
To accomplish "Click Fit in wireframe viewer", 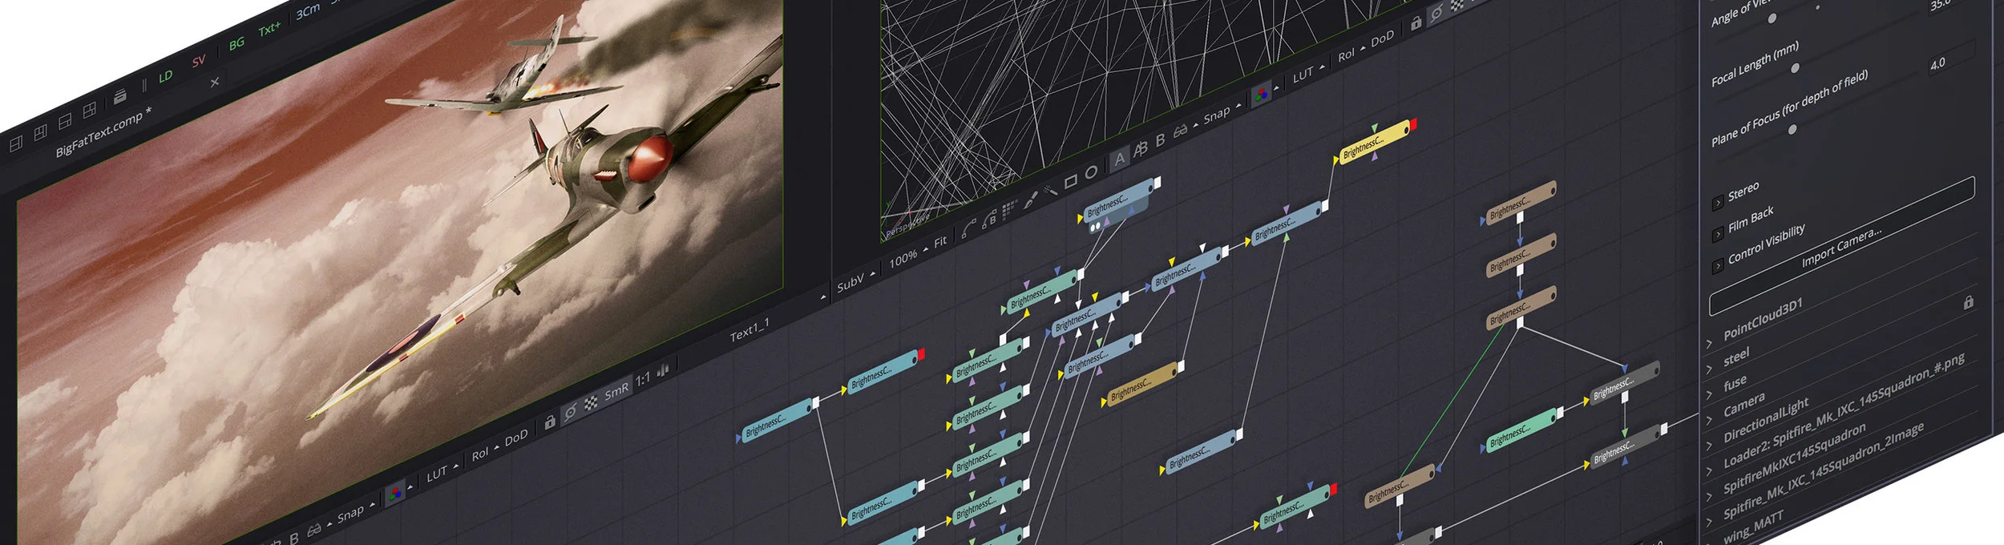I will [x=940, y=241].
